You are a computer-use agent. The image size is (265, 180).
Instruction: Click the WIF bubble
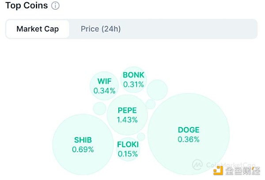point(104,86)
